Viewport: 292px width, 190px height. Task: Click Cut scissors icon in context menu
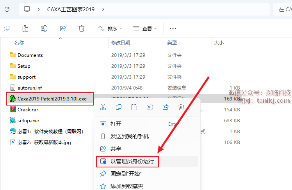(103, 107)
